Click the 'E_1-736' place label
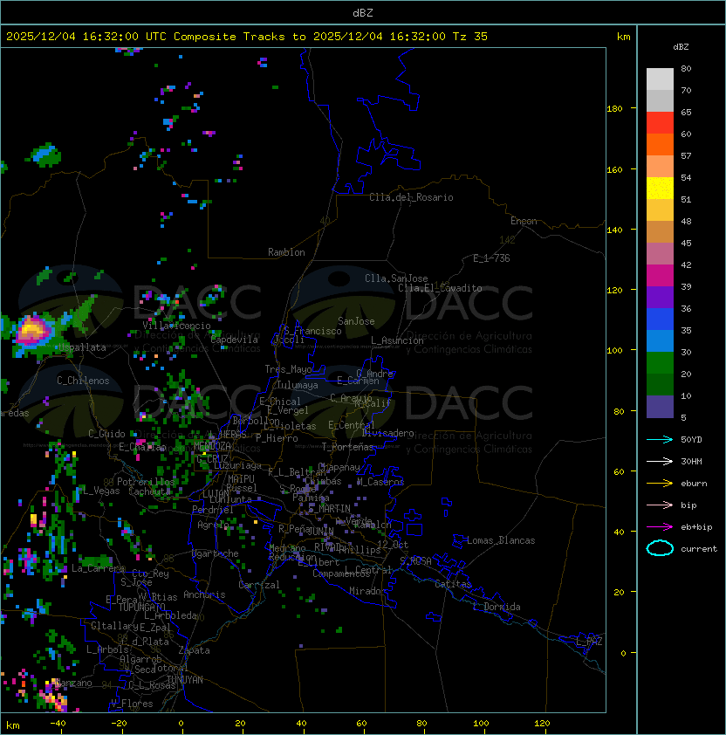This screenshot has height=735, width=726. [491, 258]
